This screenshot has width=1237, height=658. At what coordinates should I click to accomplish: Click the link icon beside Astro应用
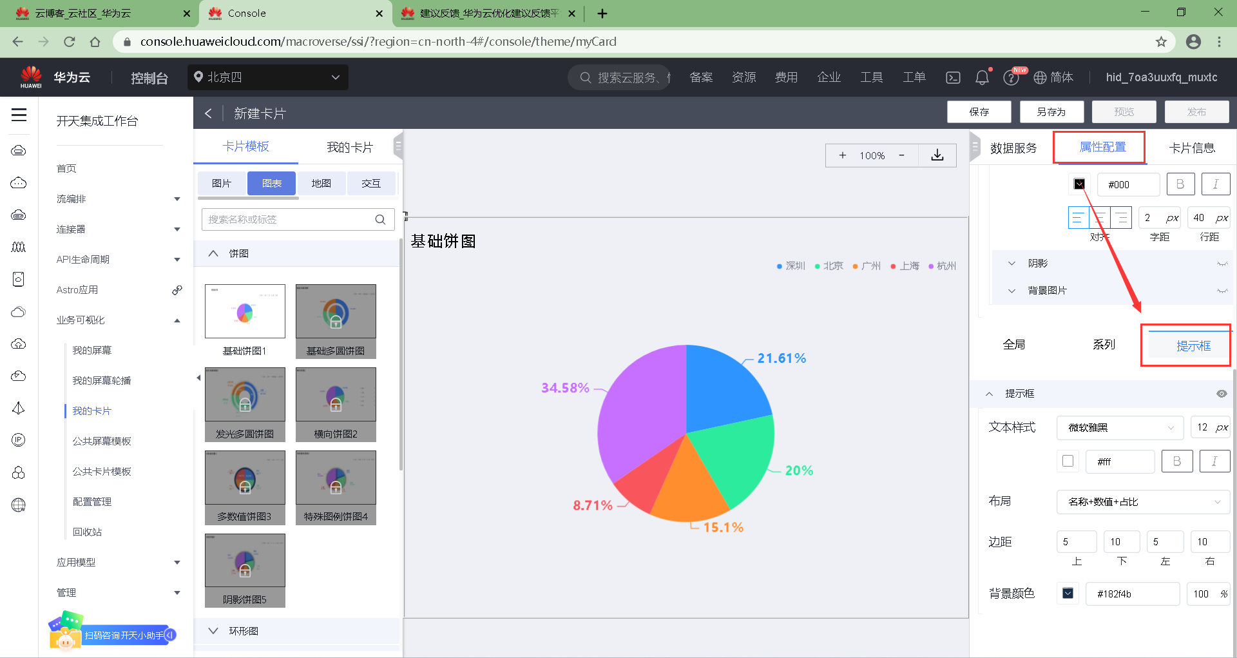[177, 290]
